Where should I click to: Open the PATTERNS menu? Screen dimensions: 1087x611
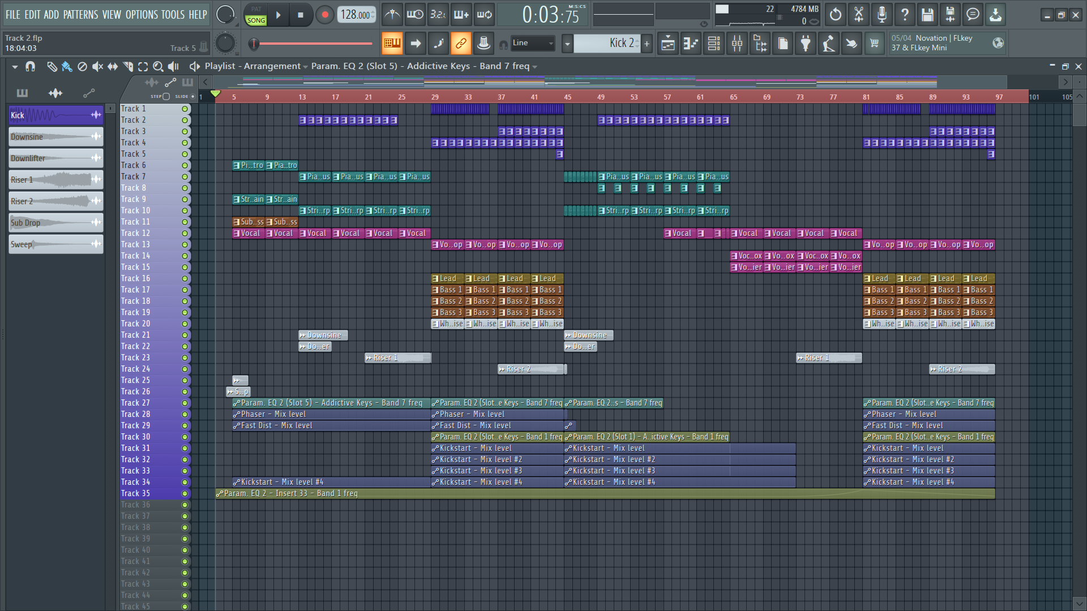click(x=80, y=15)
